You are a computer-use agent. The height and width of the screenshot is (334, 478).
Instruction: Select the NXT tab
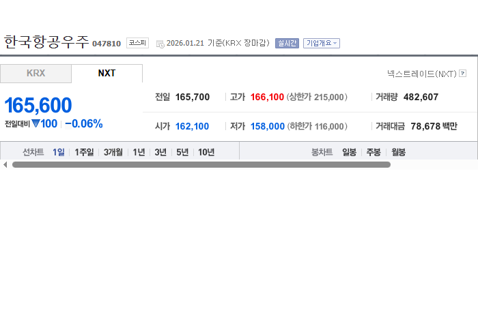click(107, 74)
